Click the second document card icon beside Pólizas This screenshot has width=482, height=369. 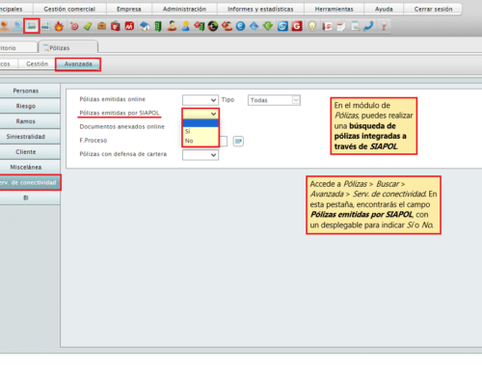coord(45,26)
